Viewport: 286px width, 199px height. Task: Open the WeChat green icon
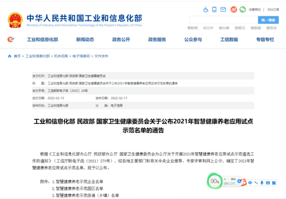(x=242, y=10)
